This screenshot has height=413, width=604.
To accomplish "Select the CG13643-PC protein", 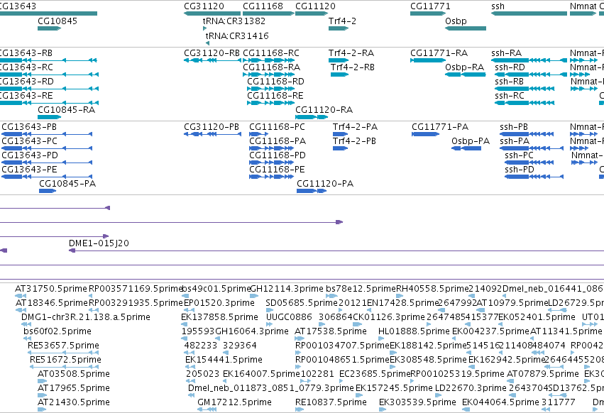I will (47, 148).
